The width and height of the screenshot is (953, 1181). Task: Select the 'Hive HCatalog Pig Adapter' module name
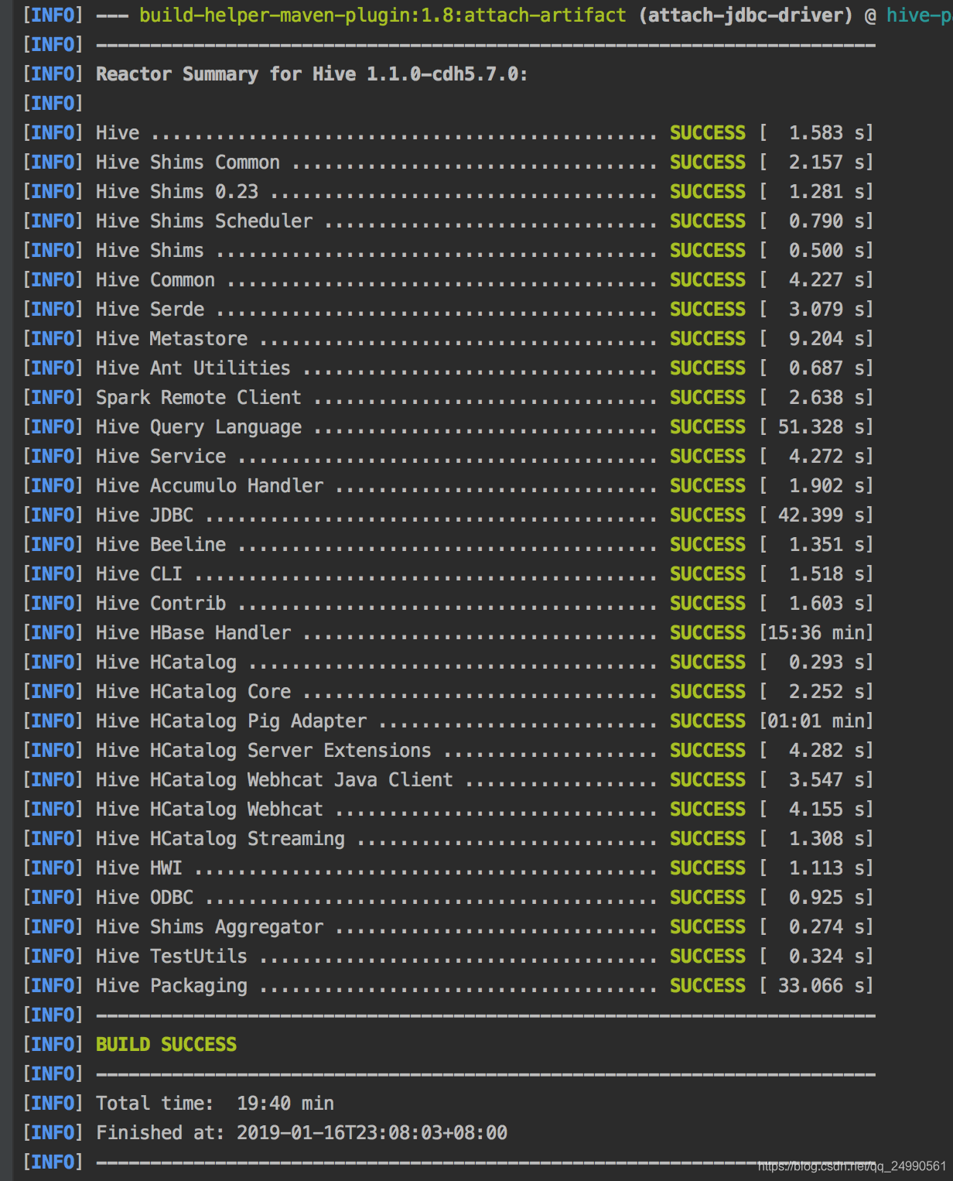coord(231,721)
